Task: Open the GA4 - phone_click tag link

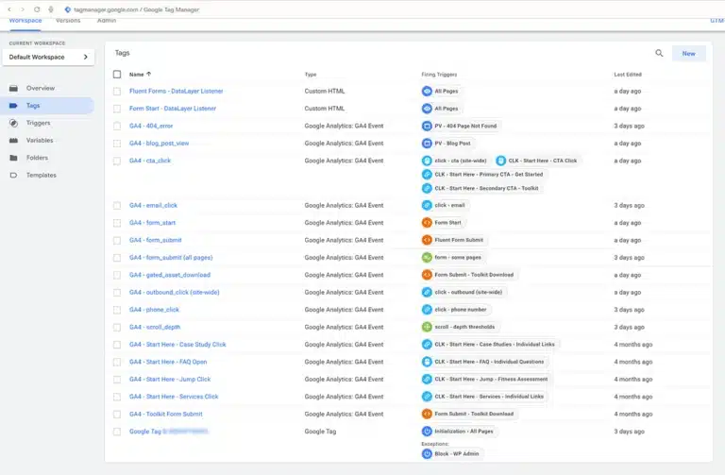Action: point(154,310)
